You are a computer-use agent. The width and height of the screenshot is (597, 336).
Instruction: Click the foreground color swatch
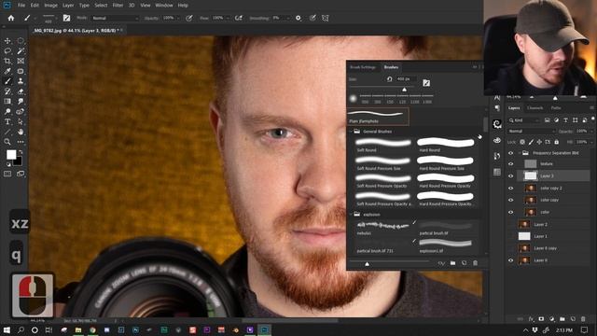point(11,154)
